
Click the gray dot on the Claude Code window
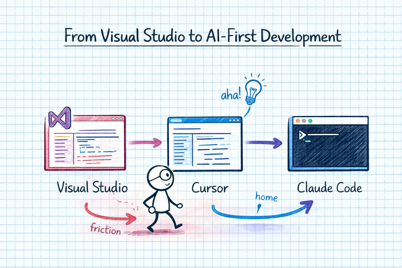[304, 121]
